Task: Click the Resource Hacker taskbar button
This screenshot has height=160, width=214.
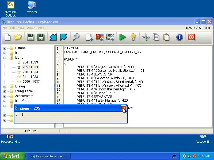Action: pos(49,156)
